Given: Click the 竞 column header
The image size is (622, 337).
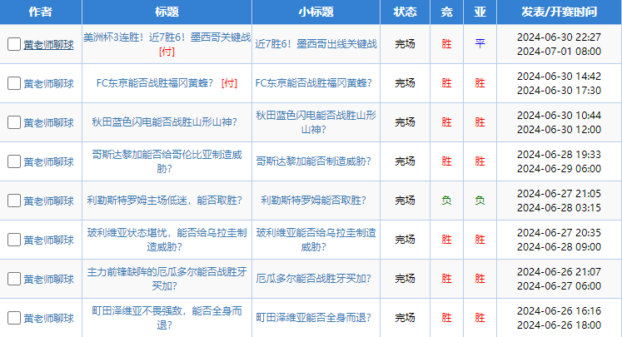Looking at the screenshot, I should click(x=446, y=12).
